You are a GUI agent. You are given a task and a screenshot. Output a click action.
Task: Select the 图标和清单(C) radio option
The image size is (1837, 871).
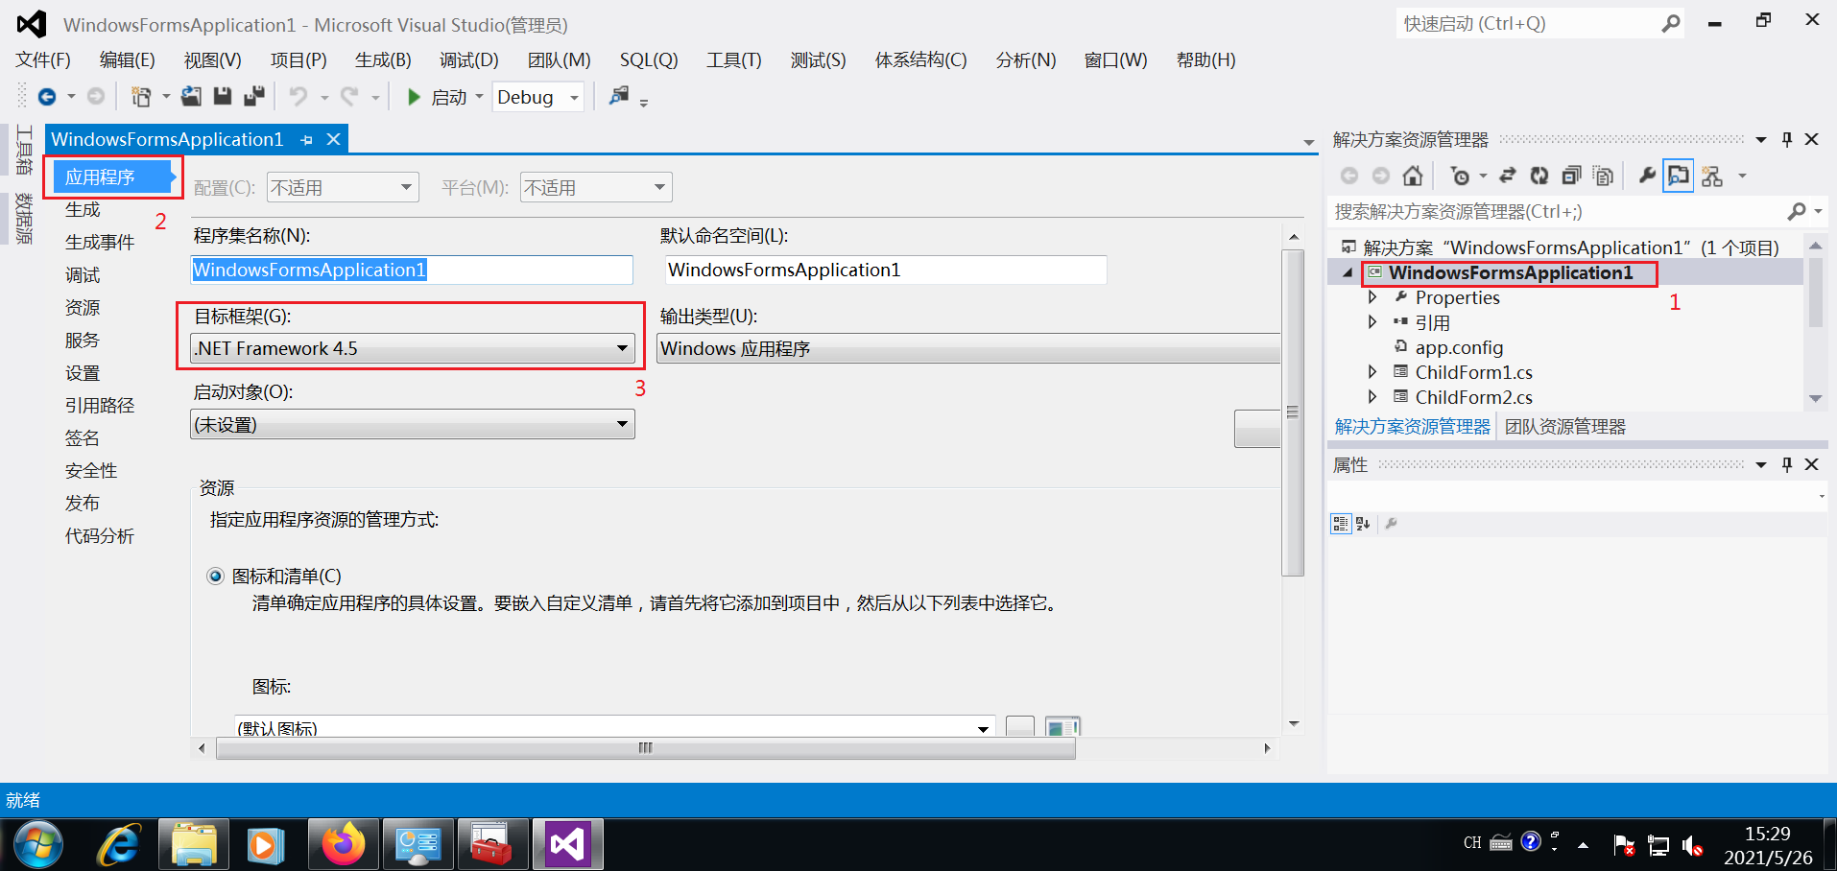(216, 576)
